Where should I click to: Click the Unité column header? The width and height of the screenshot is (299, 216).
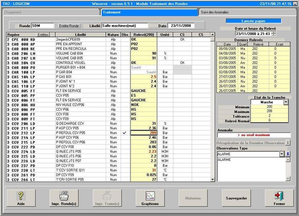point(165,35)
